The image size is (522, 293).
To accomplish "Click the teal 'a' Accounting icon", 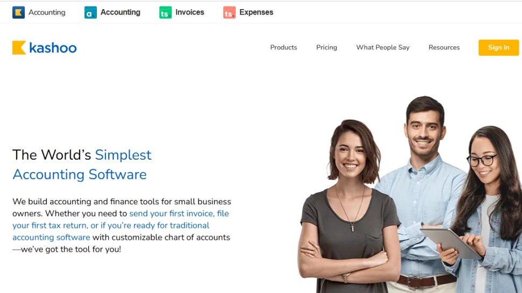I will 90,13.
